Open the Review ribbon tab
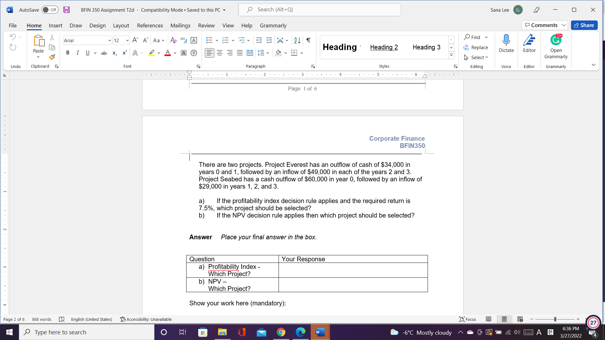Screen dimensions: 605x340 (206, 25)
